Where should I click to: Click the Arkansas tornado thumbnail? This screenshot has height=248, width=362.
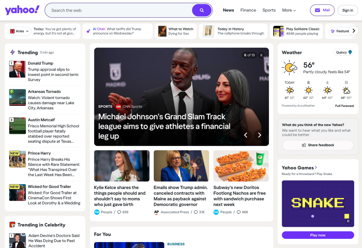(x=18, y=97)
